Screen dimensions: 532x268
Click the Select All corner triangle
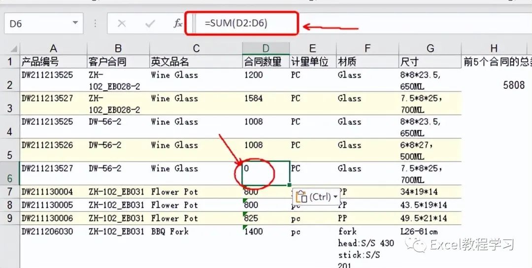13,49
